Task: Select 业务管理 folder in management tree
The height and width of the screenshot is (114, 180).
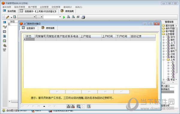Action: (x=170, y=34)
